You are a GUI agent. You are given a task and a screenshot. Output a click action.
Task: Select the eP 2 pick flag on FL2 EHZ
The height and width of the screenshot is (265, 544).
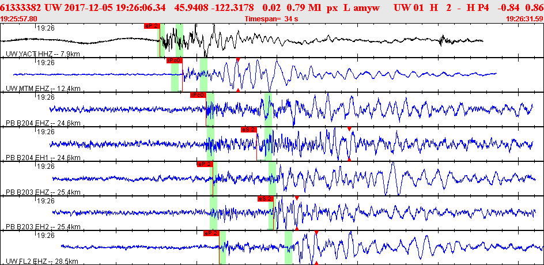point(211,233)
